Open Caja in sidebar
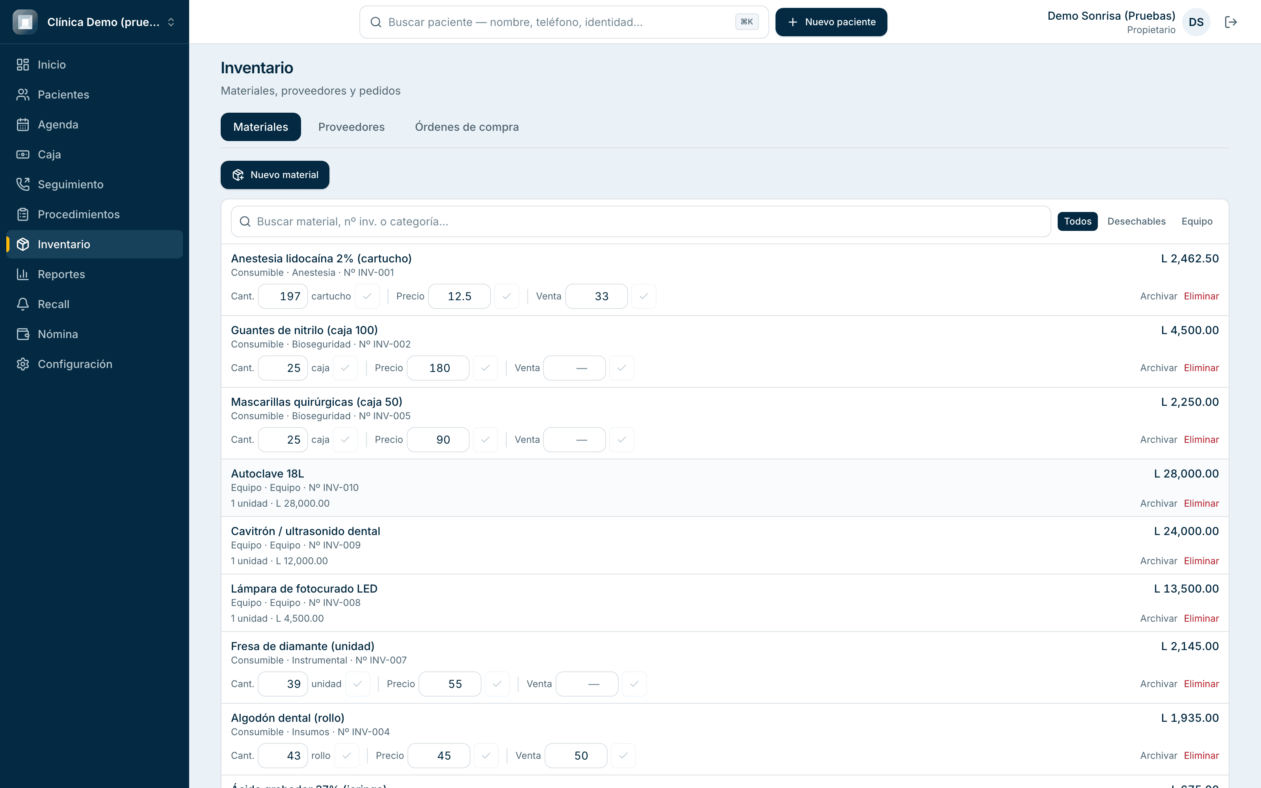 click(x=94, y=154)
